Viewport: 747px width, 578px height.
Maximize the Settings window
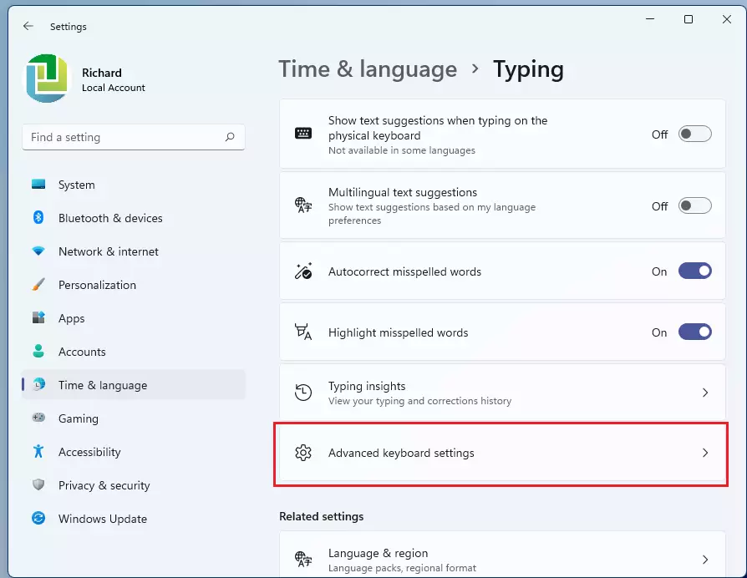pyautogui.click(x=689, y=19)
